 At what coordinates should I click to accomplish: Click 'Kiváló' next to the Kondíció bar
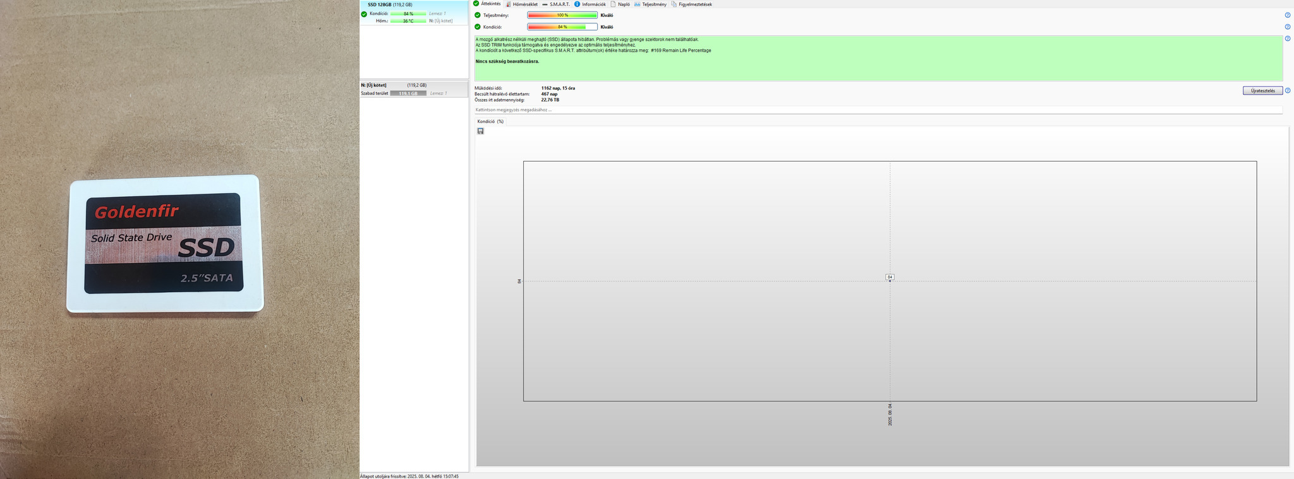(x=607, y=27)
